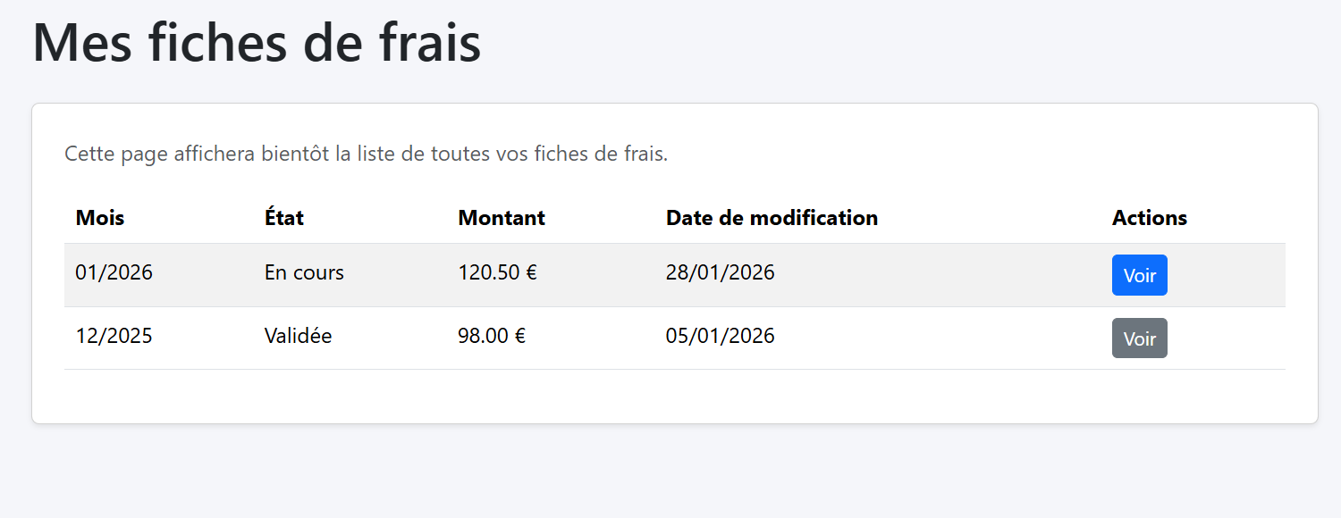Select the date 28/01/2026
This screenshot has width=1341, height=518.
pos(720,272)
